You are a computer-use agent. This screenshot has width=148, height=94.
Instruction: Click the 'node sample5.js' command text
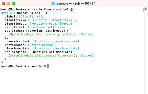(60, 9)
